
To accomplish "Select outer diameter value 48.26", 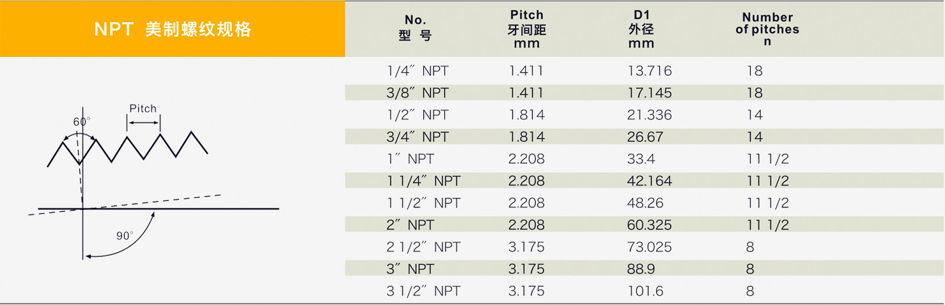I will tap(645, 203).
